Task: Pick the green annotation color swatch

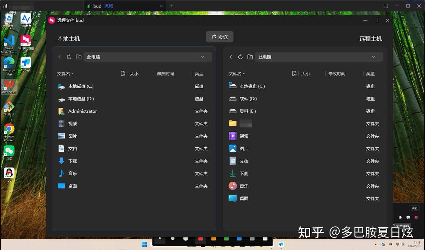Action: (226, 239)
